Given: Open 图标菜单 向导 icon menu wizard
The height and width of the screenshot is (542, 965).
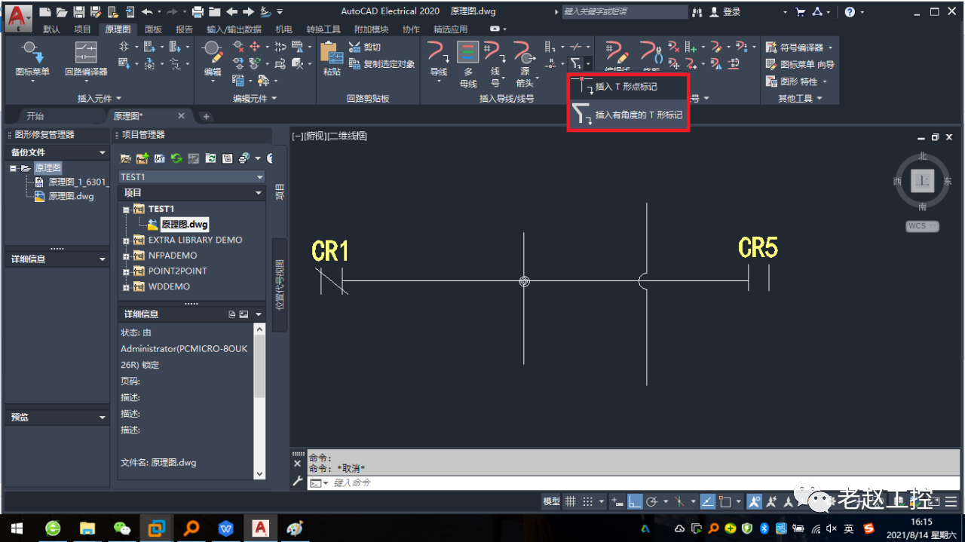Looking at the screenshot, I should point(800,64).
